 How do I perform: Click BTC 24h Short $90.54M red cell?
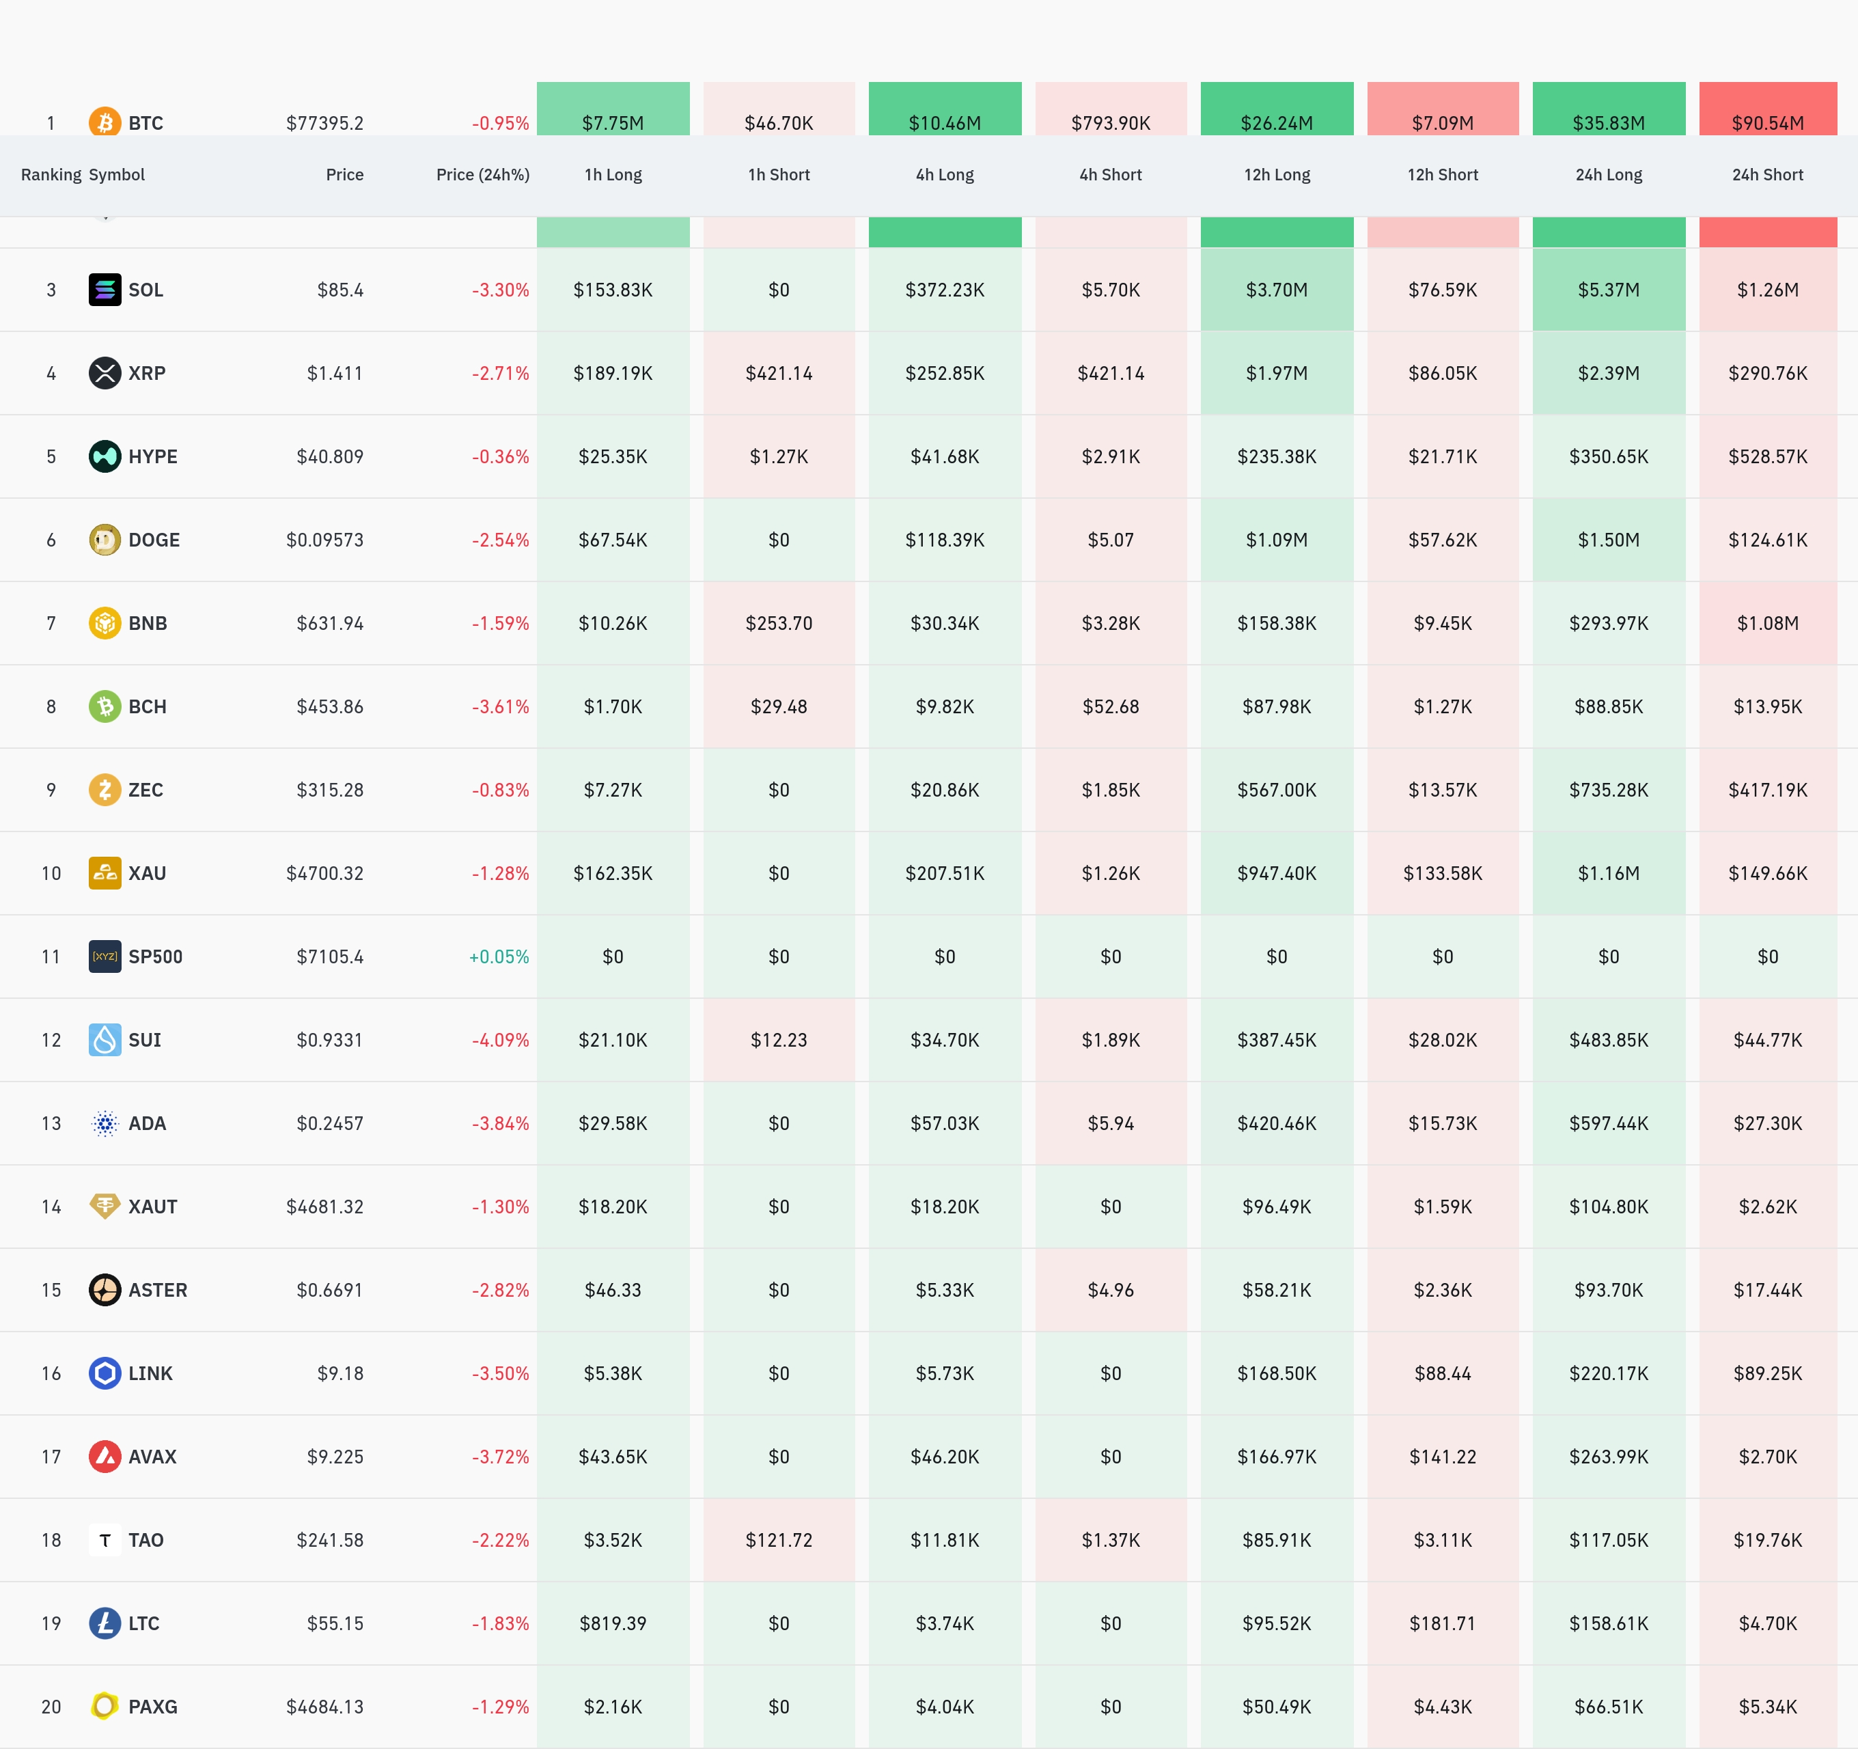pyautogui.click(x=1767, y=112)
